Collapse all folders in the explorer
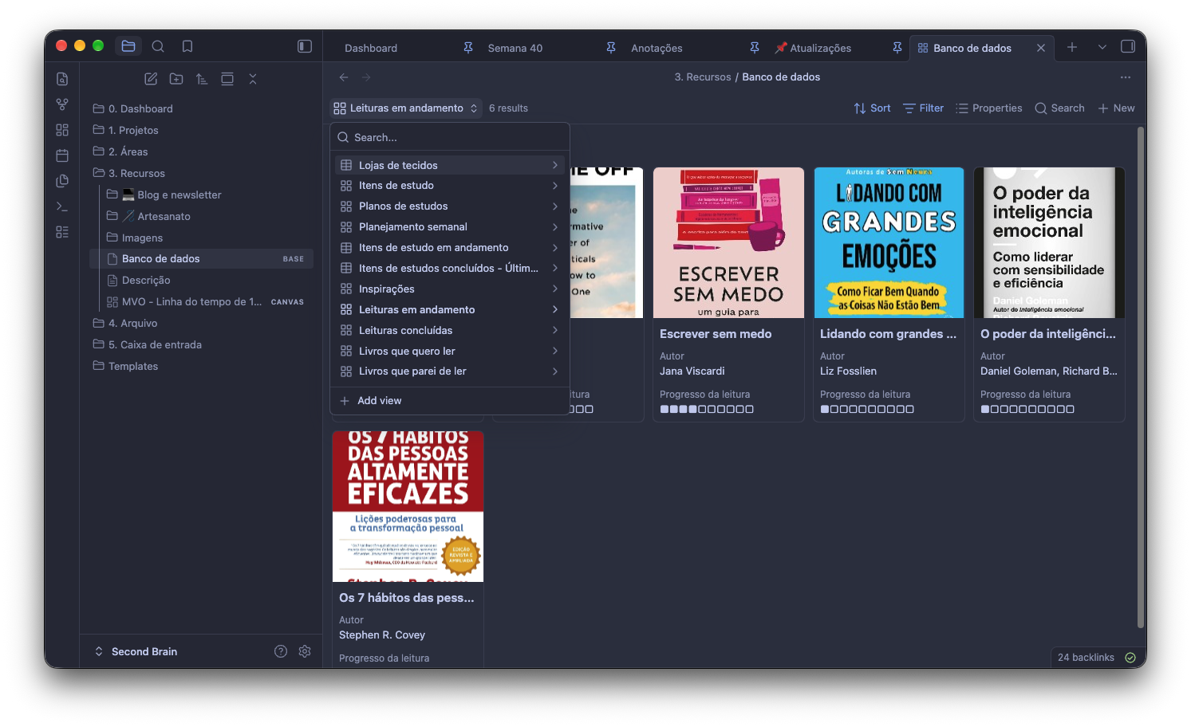The height and width of the screenshot is (727, 1191). 253,79
